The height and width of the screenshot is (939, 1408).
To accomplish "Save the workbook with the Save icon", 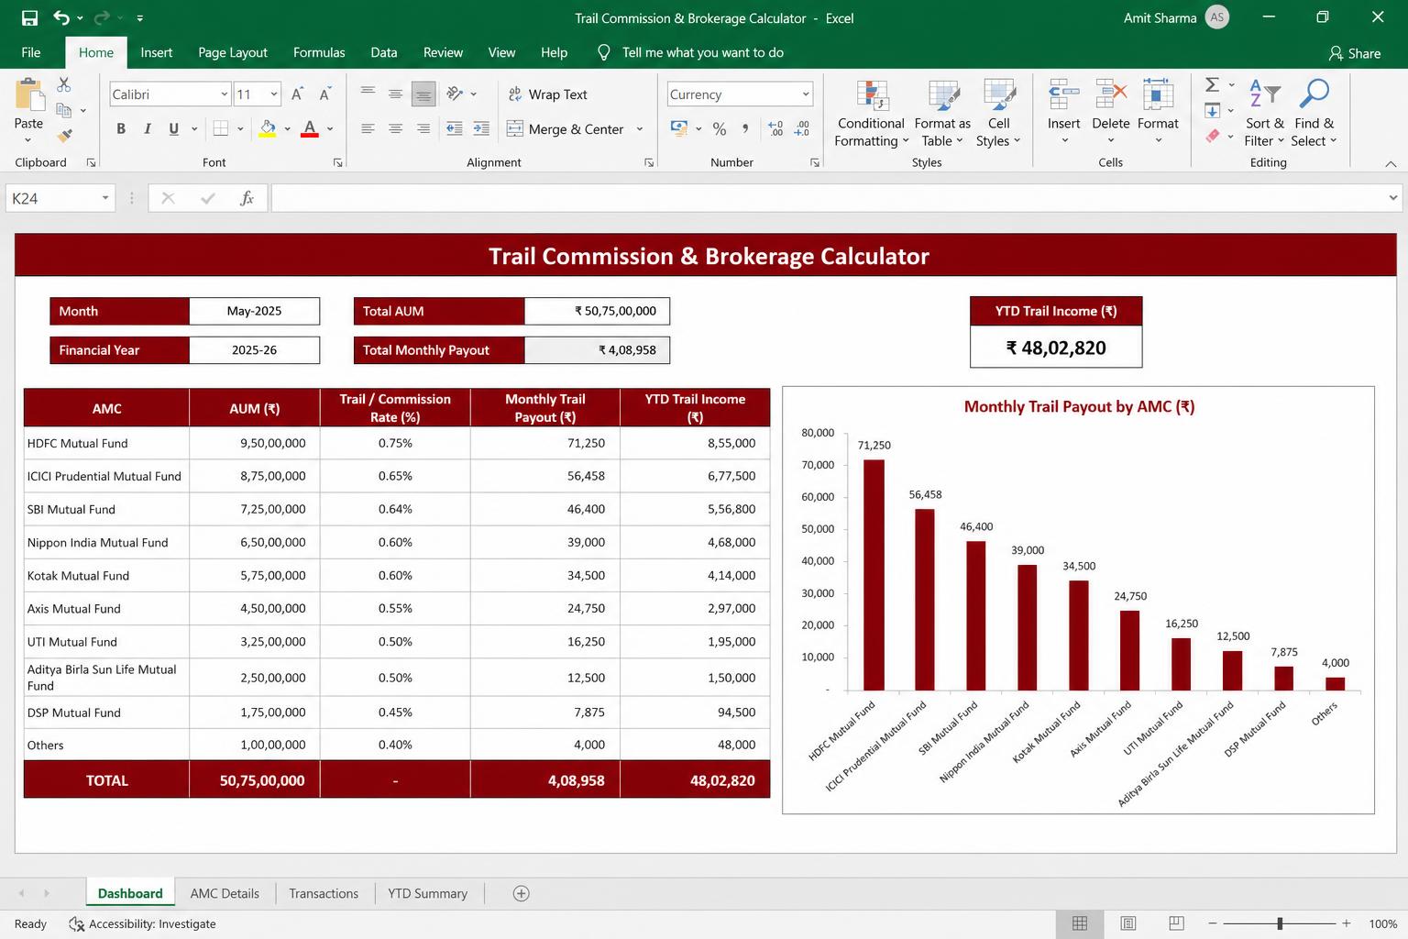I will tap(29, 17).
